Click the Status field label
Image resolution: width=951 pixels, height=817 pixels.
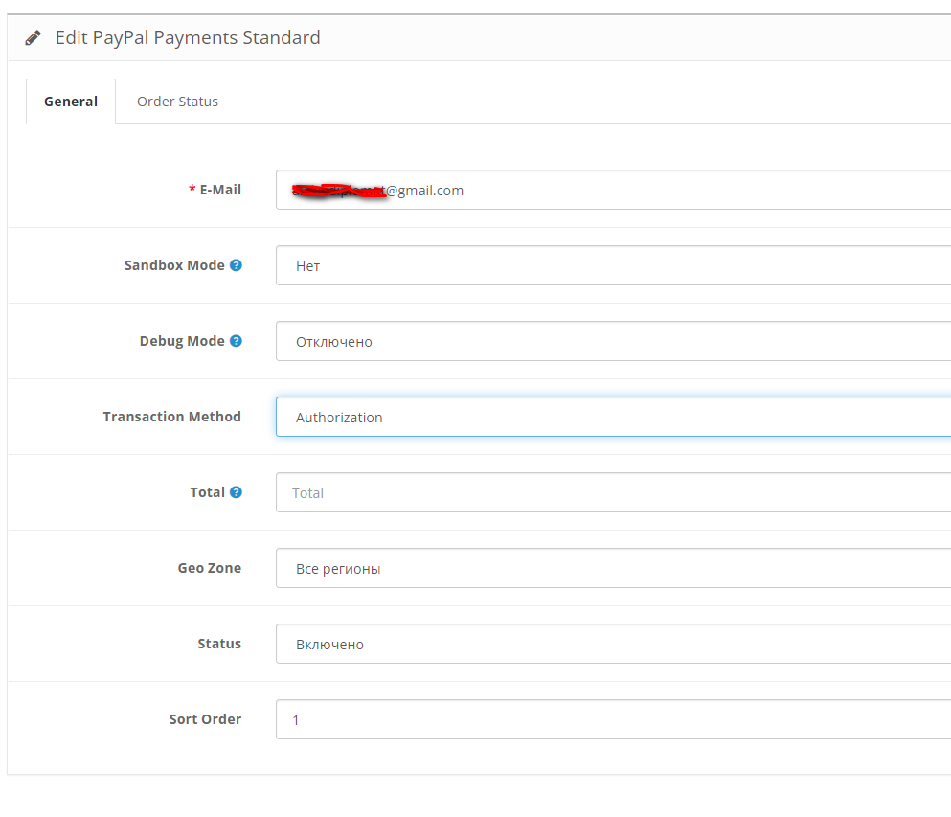219,644
